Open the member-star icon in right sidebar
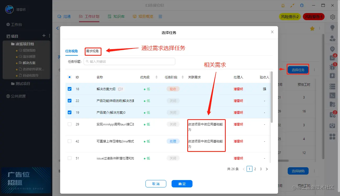 pyautogui.click(x=332, y=38)
